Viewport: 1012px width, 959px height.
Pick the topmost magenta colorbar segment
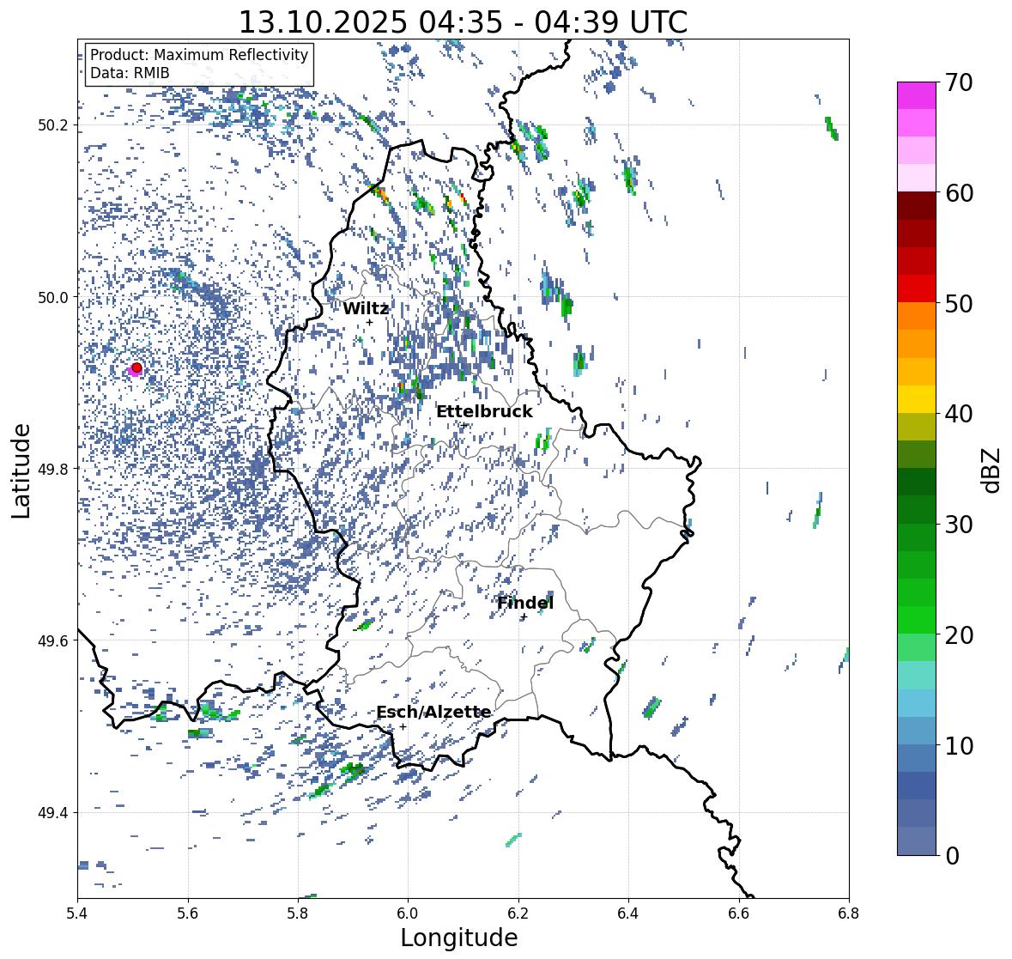coord(917,95)
